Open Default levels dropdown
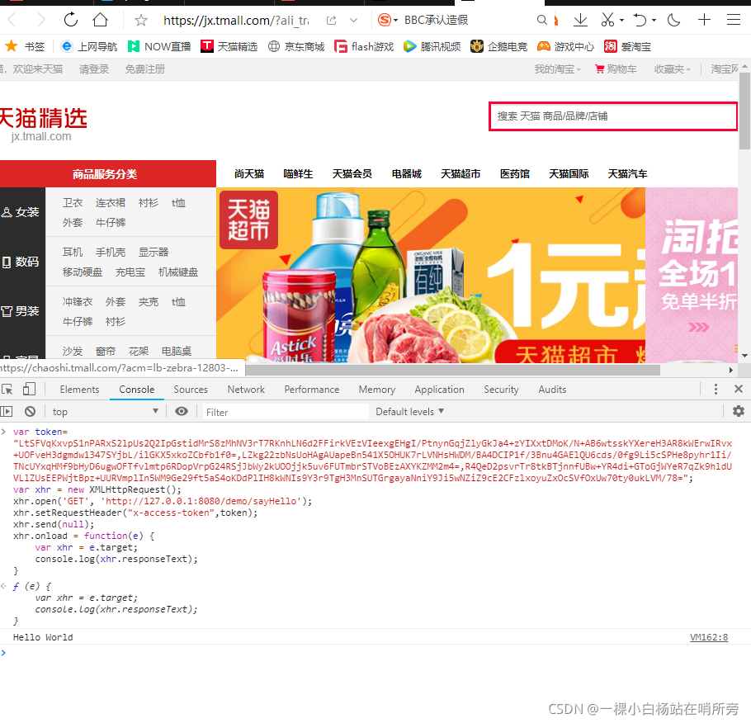The width and height of the screenshot is (751, 723). click(410, 412)
